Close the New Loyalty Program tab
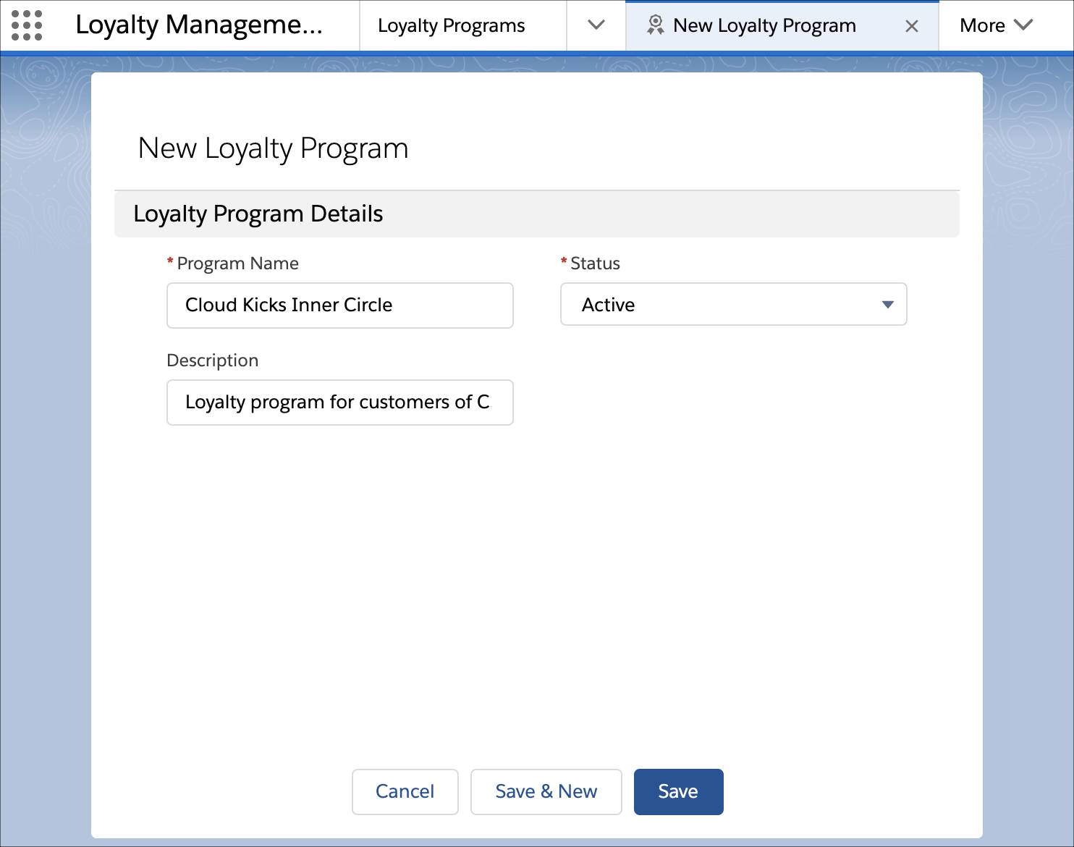 pyautogui.click(x=911, y=26)
